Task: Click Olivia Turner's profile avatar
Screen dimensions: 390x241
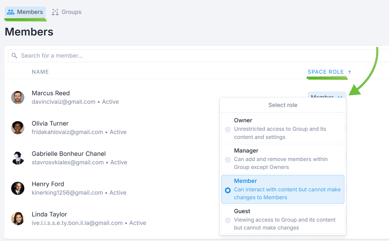Action: point(18,128)
